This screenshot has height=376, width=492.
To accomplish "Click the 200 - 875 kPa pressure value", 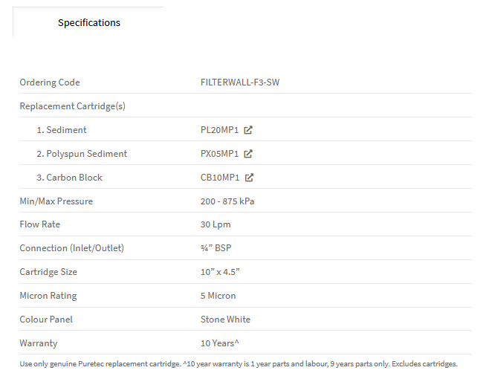I will (227, 201).
